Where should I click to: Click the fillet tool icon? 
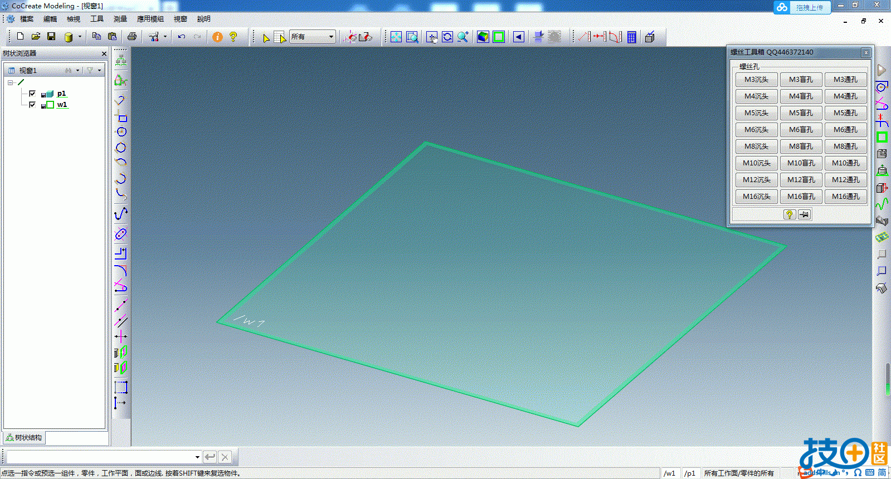[121, 270]
